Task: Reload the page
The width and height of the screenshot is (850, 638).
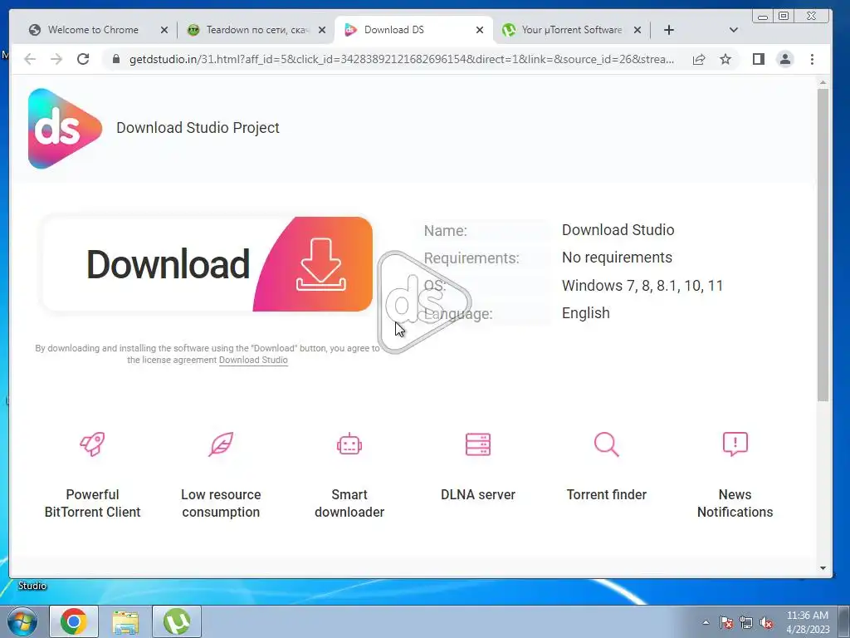Action: coord(83,59)
